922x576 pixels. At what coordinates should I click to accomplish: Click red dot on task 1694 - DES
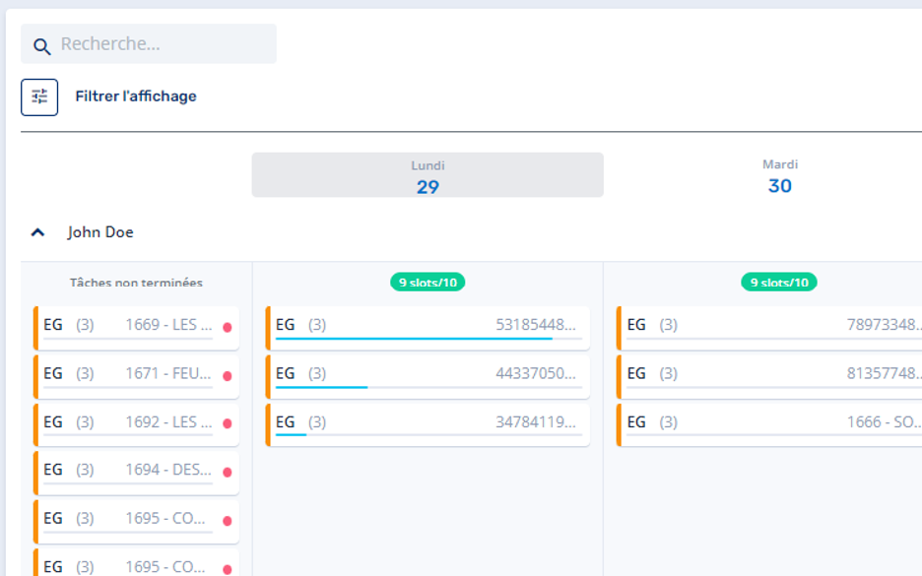(x=227, y=472)
